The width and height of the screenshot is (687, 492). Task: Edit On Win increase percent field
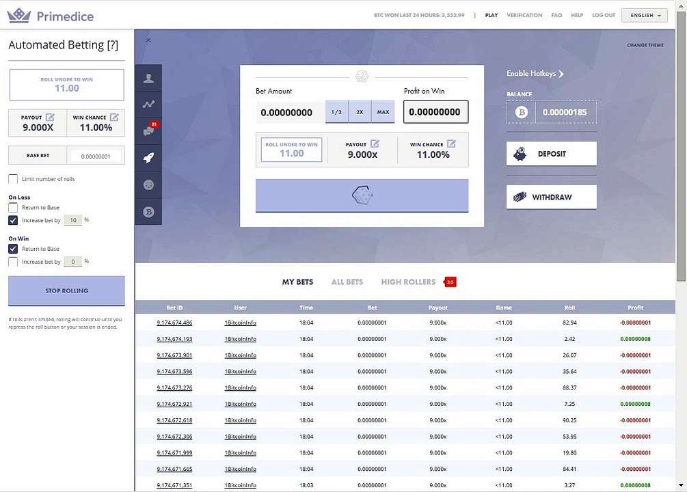click(x=72, y=262)
